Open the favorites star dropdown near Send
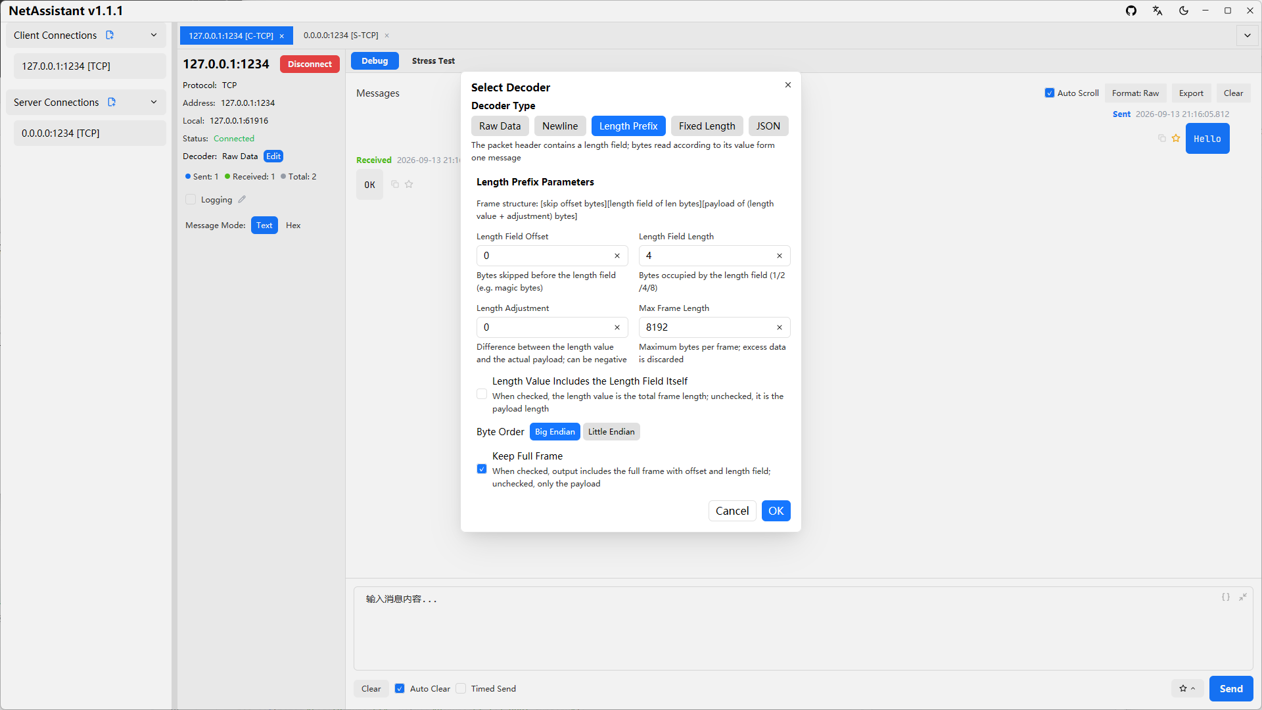The width and height of the screenshot is (1262, 710). pyautogui.click(x=1187, y=688)
